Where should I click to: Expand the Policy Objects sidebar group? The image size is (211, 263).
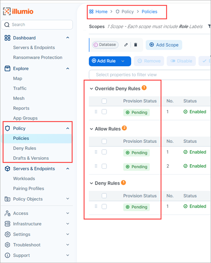point(68,199)
